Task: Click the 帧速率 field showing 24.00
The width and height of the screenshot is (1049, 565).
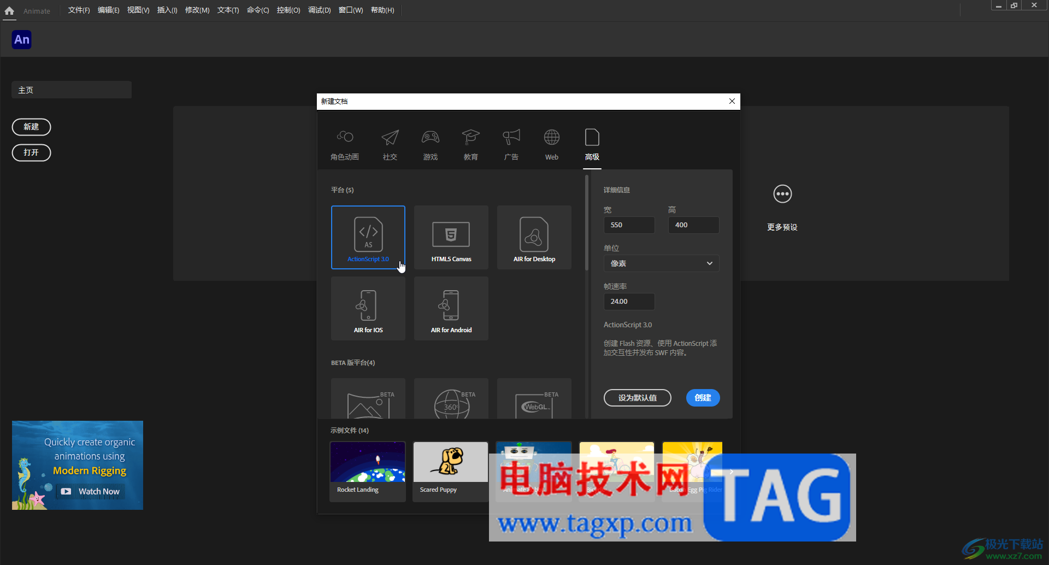Action: pos(629,302)
